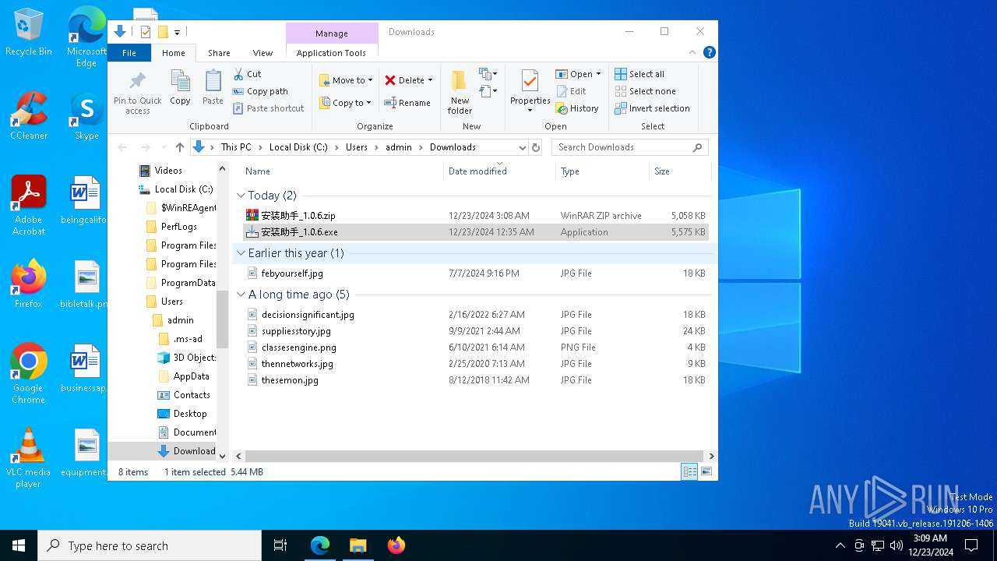This screenshot has width=997, height=561.
Task: Click the Edit button in Open group
Action: [x=571, y=91]
